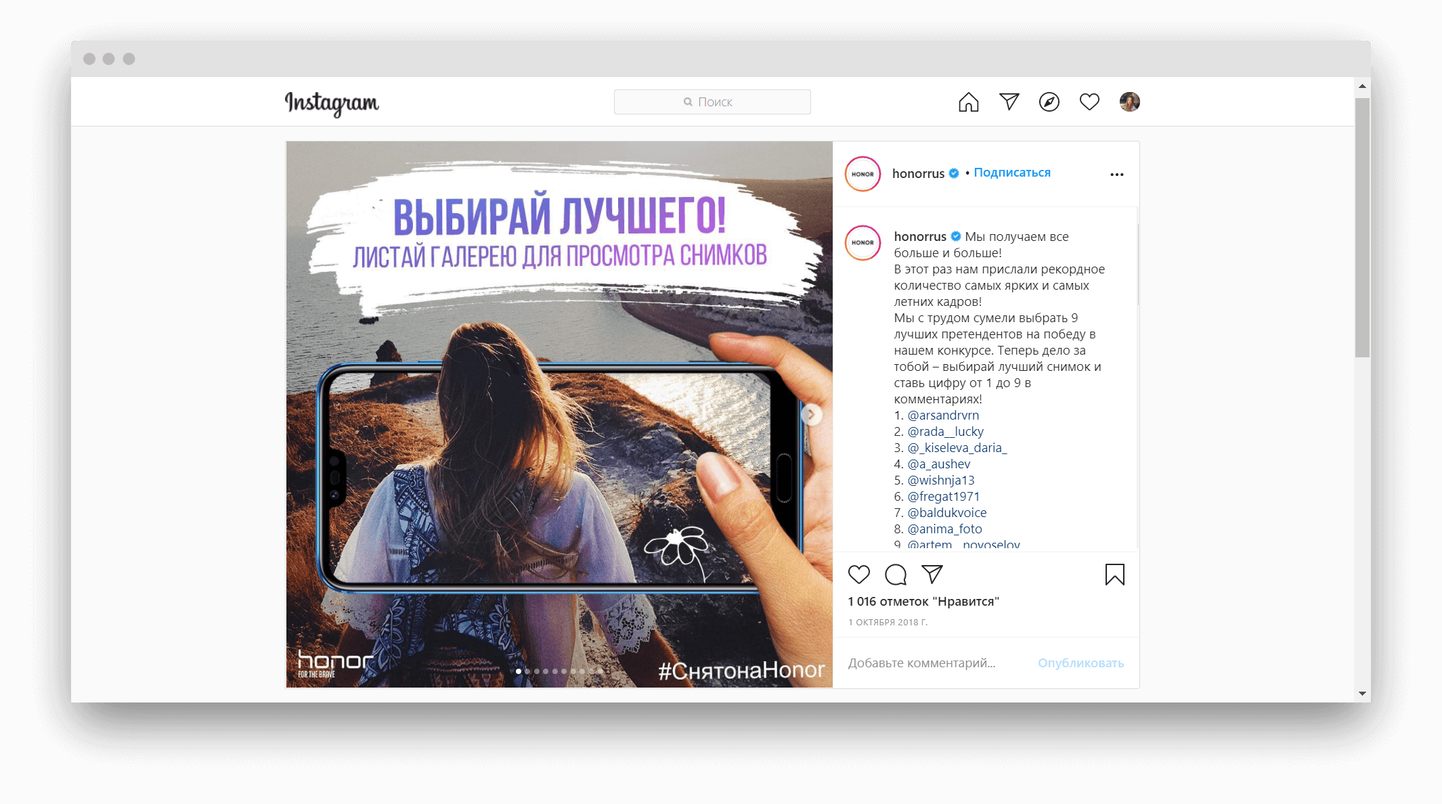Open @_kiseleva_daria_ profile mention
This screenshot has width=1442, height=804.
click(x=957, y=447)
